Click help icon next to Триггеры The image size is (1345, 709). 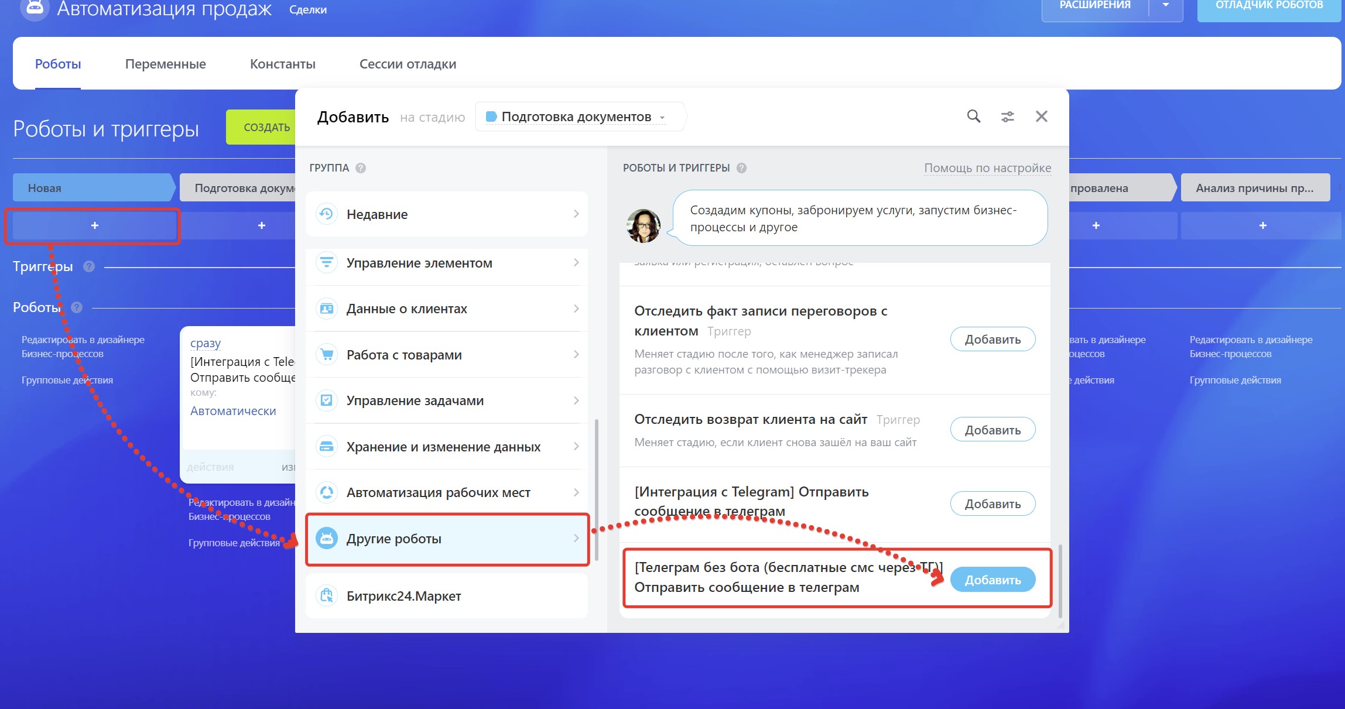(89, 266)
